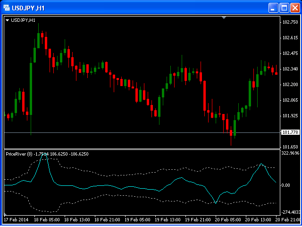Click the 20 Feb 05:00 time label
Viewport: 302px width, 227px height.
228,220
